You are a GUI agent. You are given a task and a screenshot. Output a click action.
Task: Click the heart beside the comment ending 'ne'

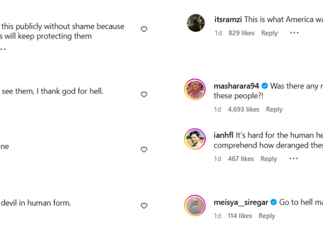(144, 150)
